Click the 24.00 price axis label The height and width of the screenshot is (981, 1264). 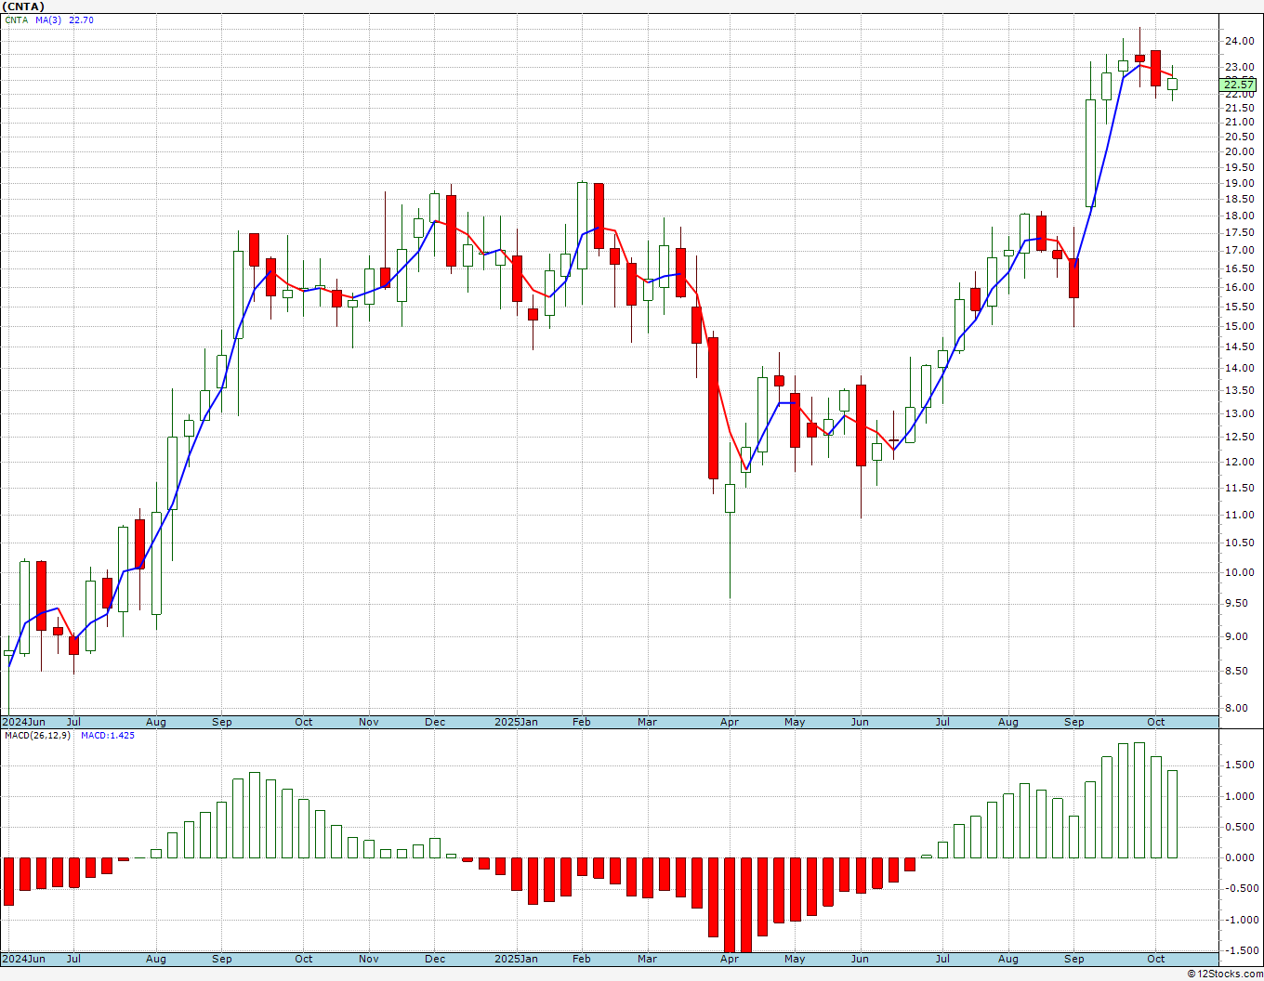1239,41
